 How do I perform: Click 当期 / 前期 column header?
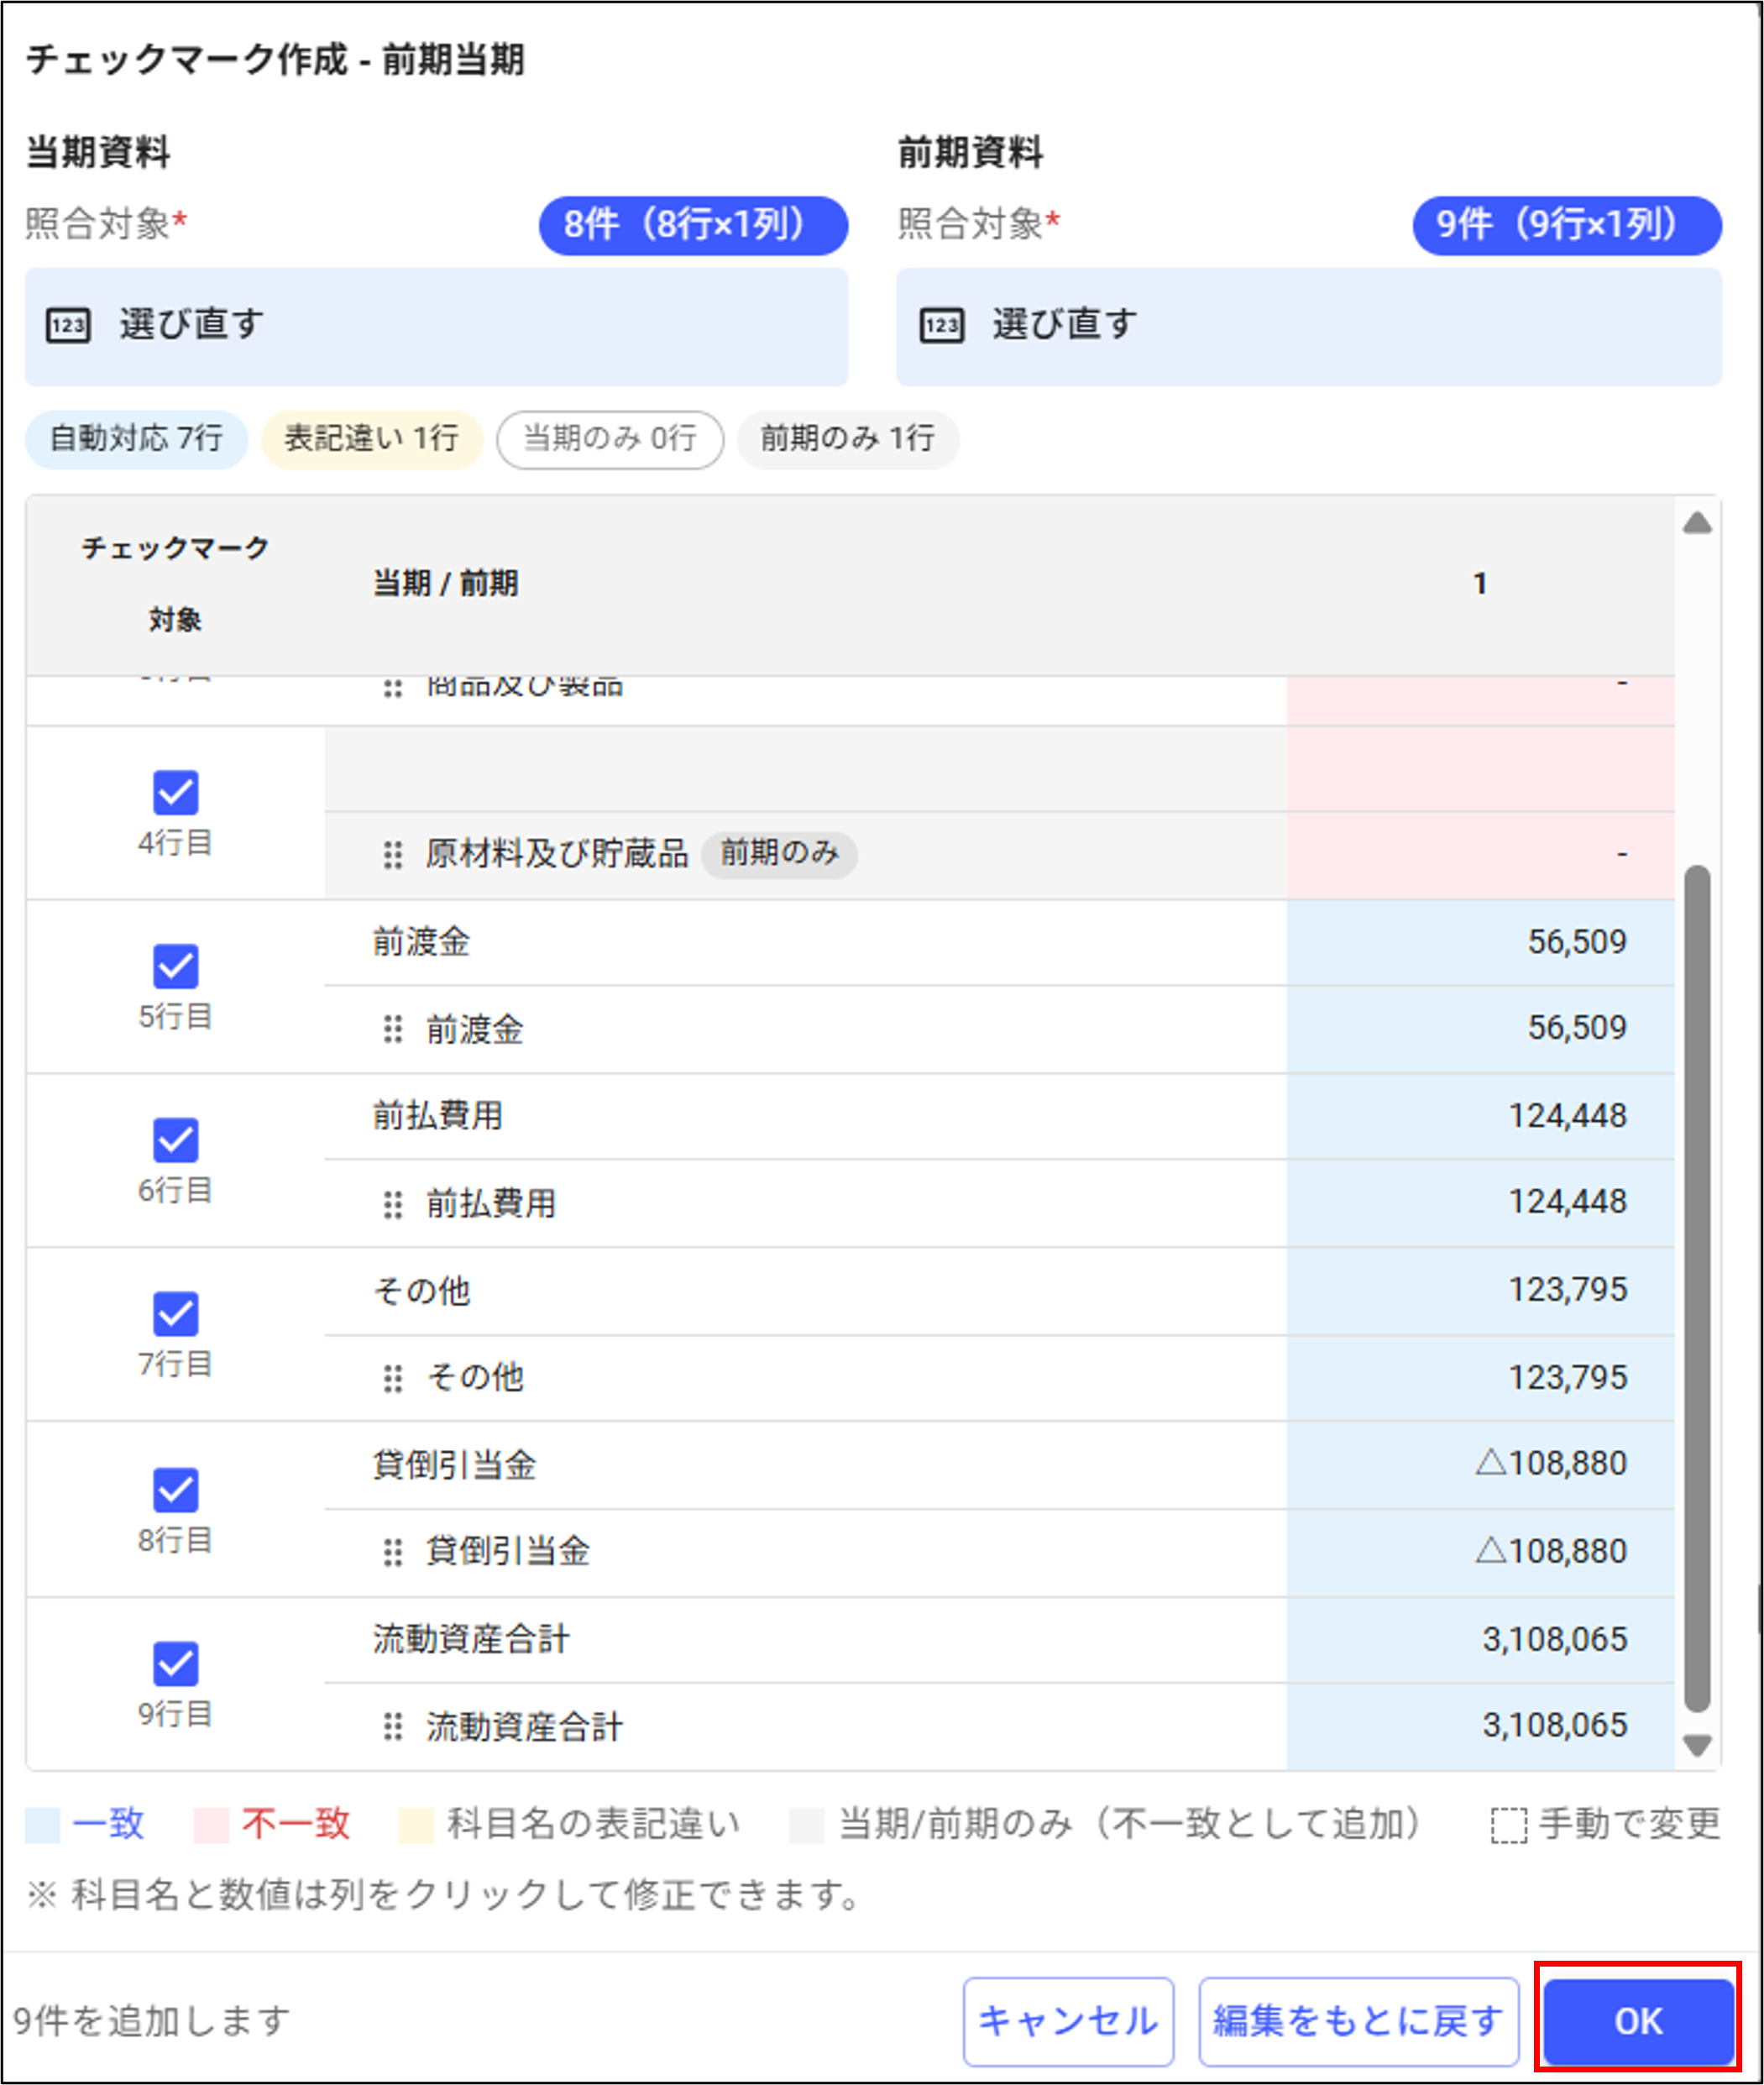coord(446,583)
